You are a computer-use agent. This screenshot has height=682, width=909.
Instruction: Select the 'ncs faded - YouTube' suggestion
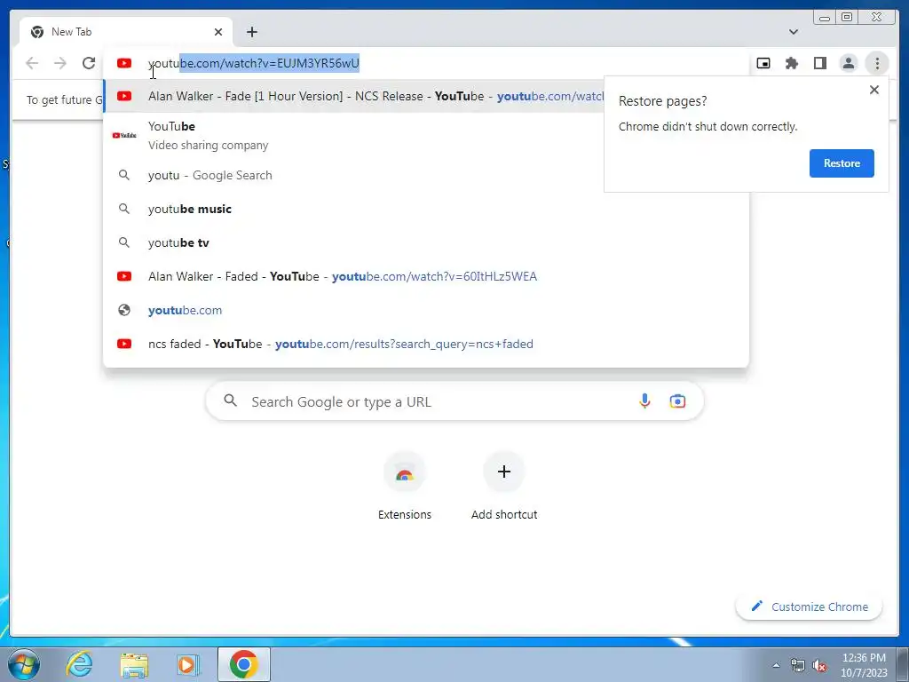click(x=426, y=344)
